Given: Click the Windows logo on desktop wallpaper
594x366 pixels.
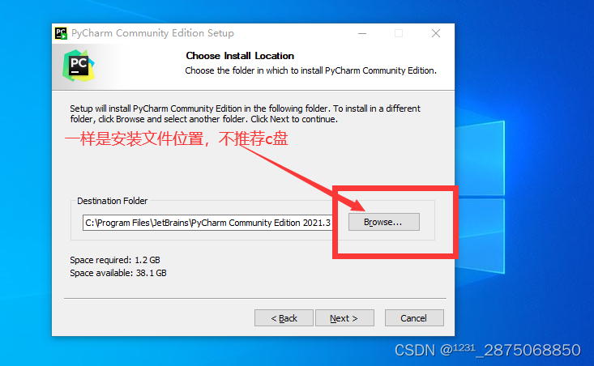Looking at the screenshot, I should pos(480,197).
